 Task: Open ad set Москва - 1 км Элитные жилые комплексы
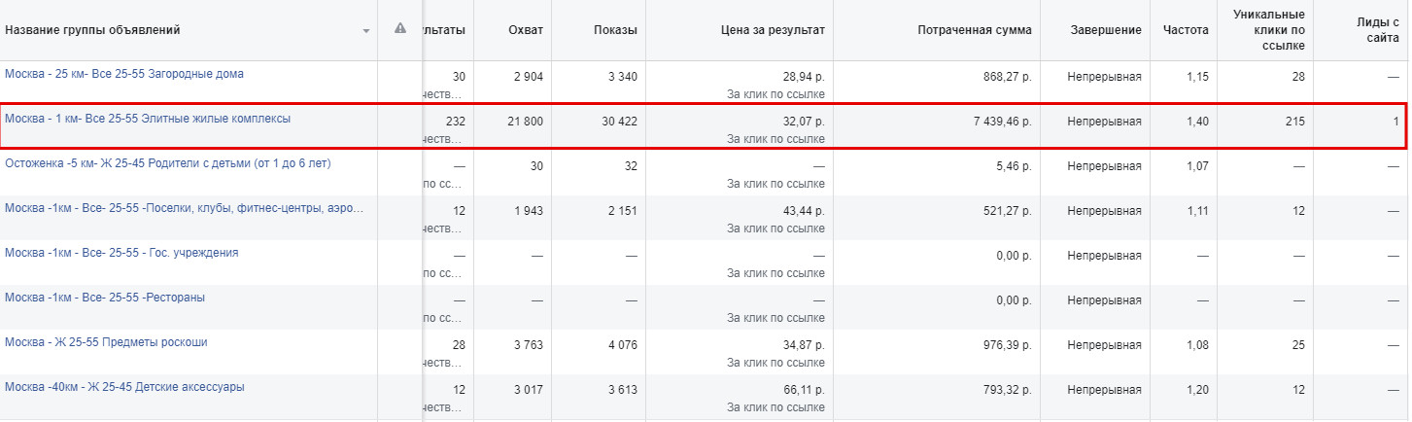[148, 119]
